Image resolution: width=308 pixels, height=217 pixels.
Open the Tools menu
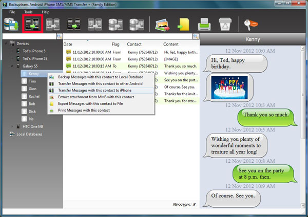(x=28, y=12)
